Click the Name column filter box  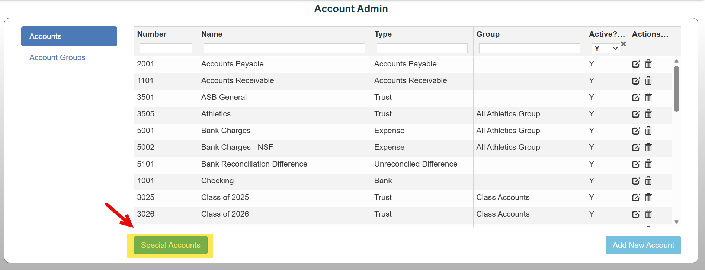pyautogui.click(x=285, y=48)
